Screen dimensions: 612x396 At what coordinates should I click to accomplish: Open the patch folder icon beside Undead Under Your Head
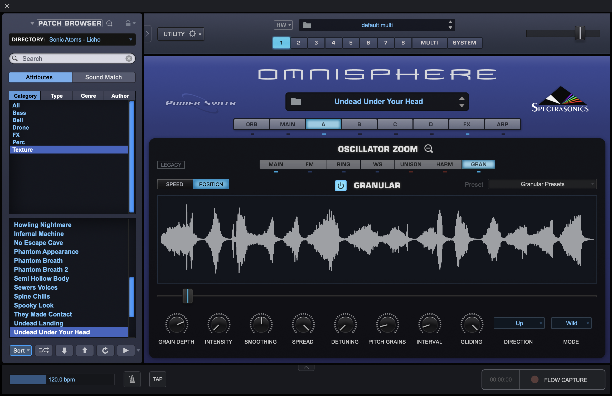[296, 101]
